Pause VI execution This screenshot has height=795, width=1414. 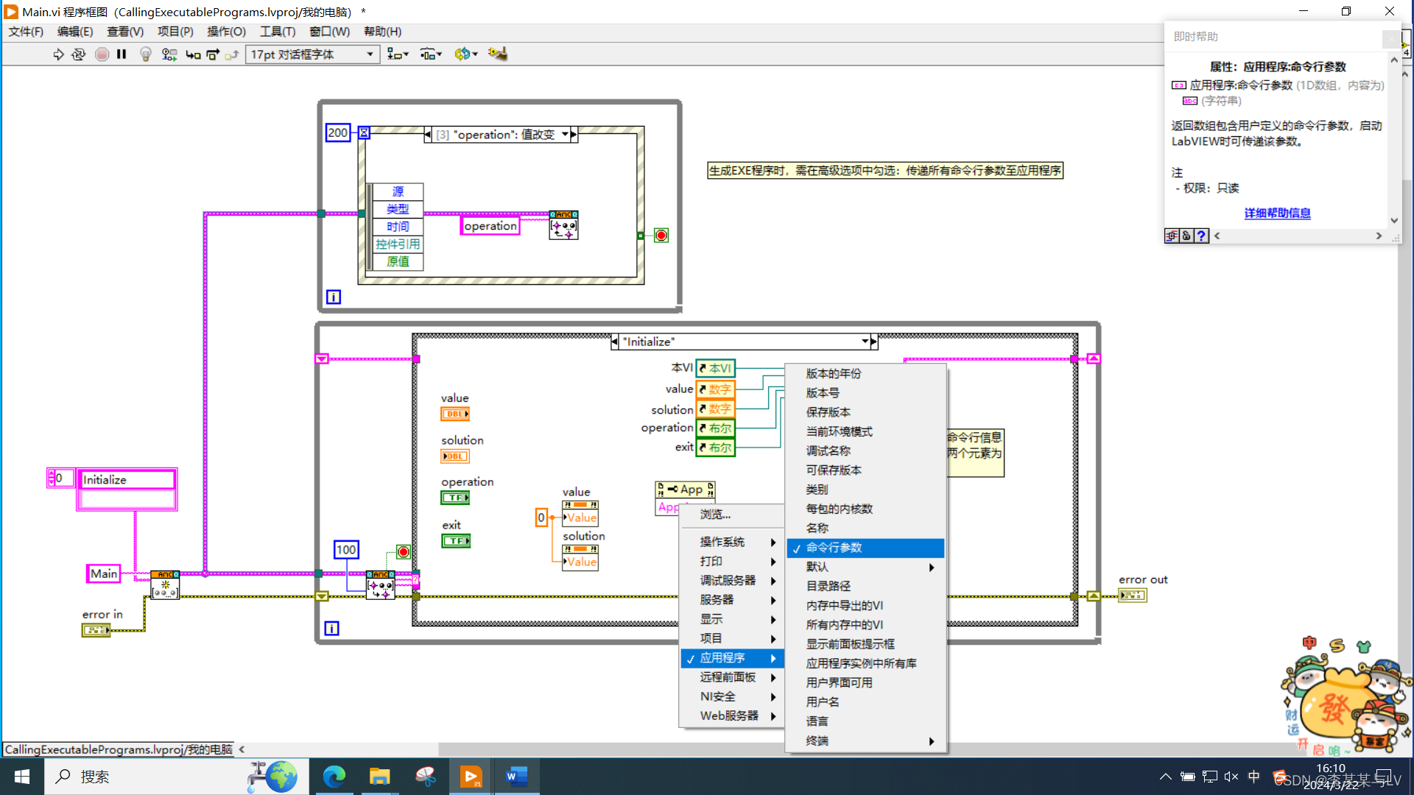pyautogui.click(x=121, y=54)
